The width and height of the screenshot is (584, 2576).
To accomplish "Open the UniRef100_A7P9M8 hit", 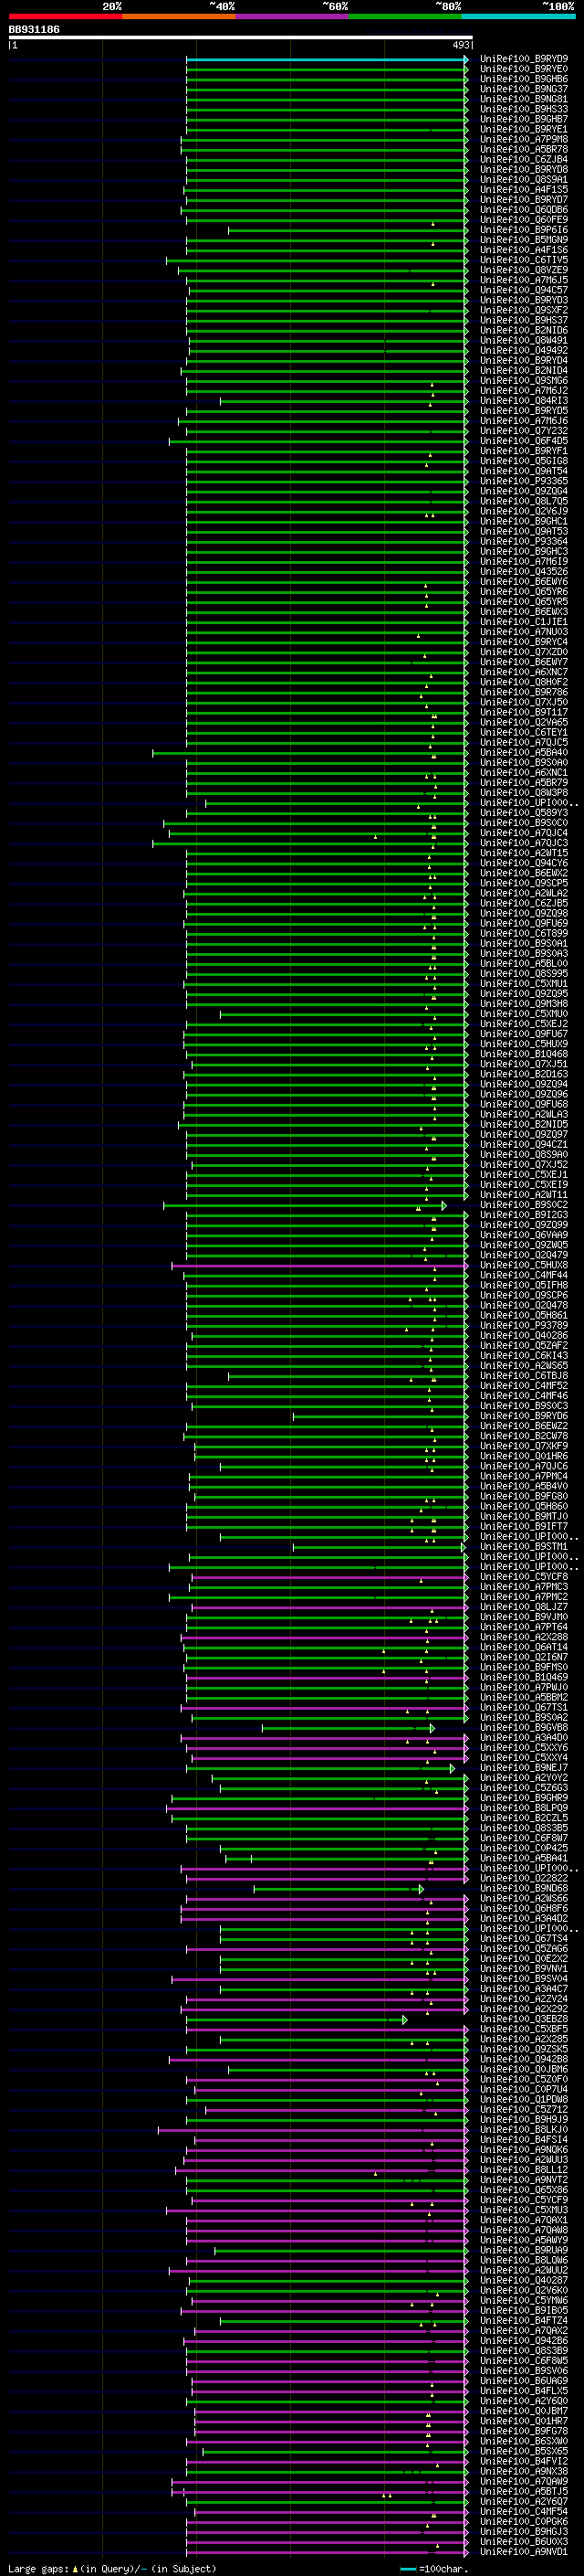I will 523,139.
